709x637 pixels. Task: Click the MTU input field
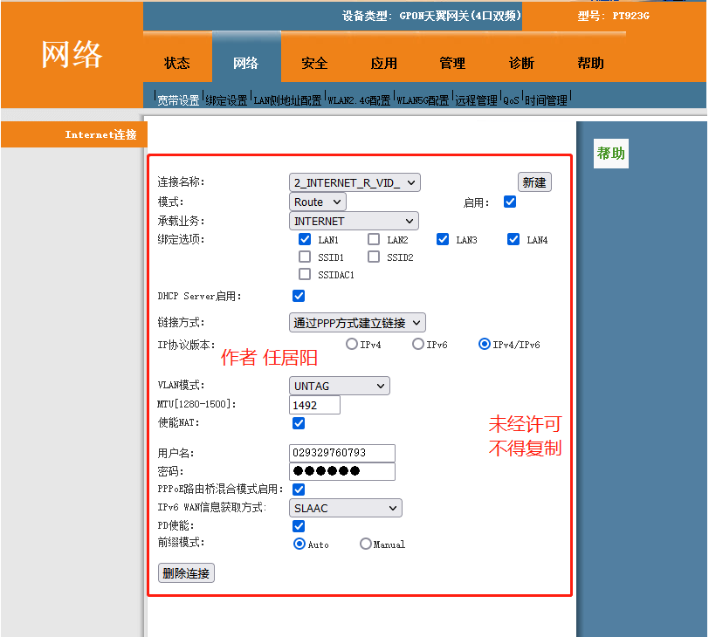[x=314, y=405]
